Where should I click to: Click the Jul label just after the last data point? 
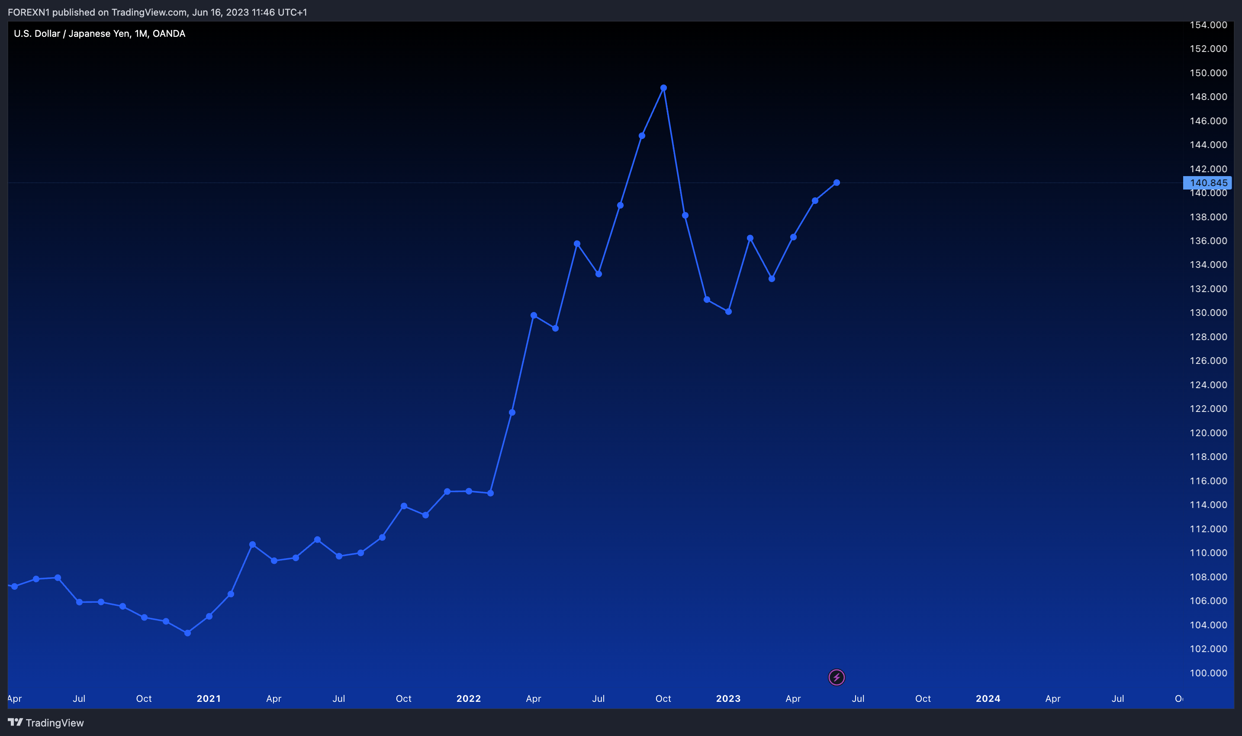click(858, 698)
